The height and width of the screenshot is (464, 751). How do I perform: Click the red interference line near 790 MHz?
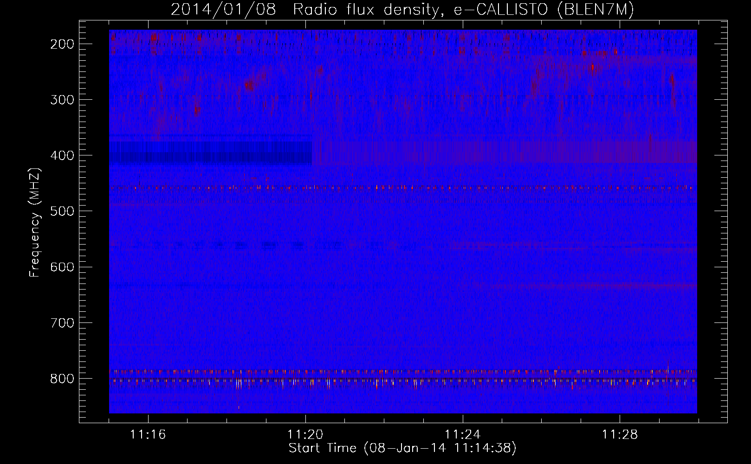[403, 372]
